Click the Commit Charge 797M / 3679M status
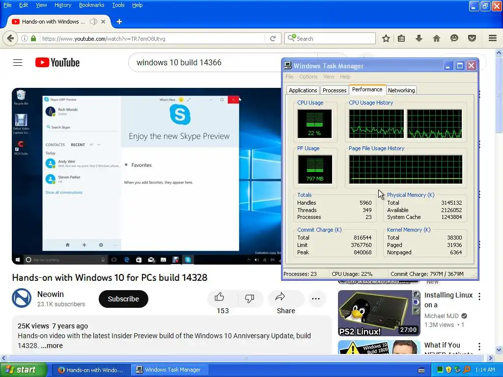Image resolution: width=503 pixels, height=377 pixels. pyautogui.click(x=427, y=274)
